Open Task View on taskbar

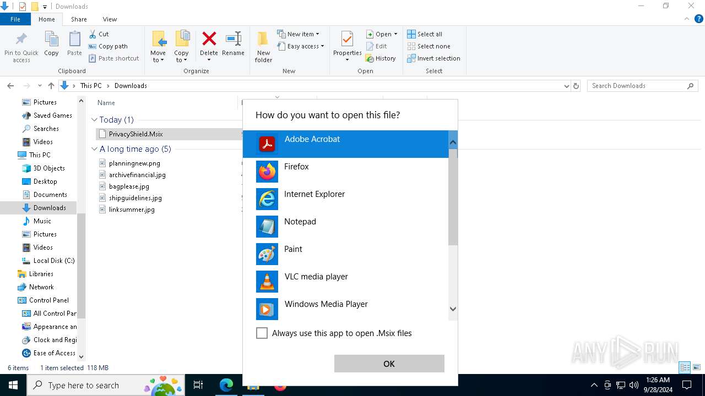pyautogui.click(x=198, y=385)
